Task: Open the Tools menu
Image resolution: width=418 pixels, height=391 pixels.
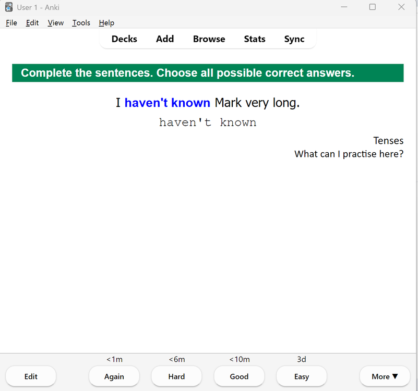Action: [81, 23]
